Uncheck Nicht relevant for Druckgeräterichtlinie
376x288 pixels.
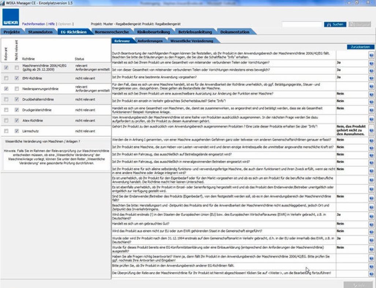tap(16, 110)
